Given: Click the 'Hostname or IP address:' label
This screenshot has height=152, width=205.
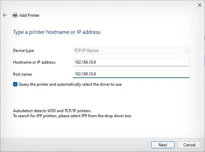Looking at the screenshot, I should pos(34,62).
